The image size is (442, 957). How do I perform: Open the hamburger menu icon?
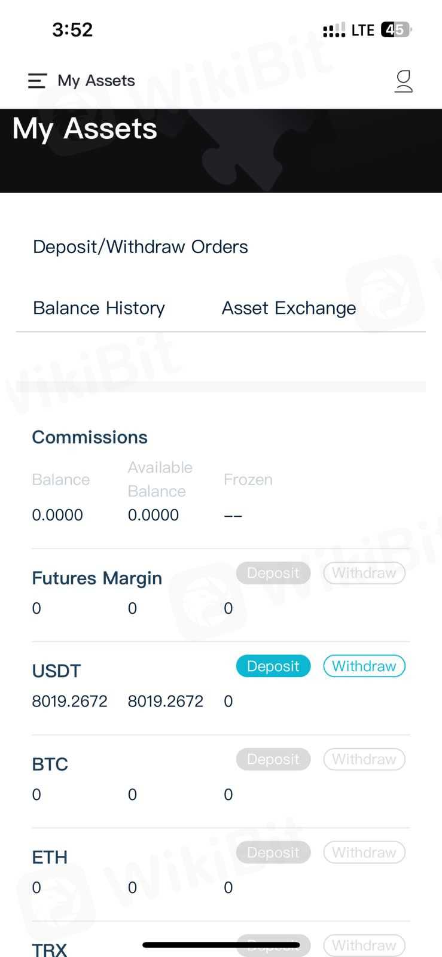[x=37, y=81]
